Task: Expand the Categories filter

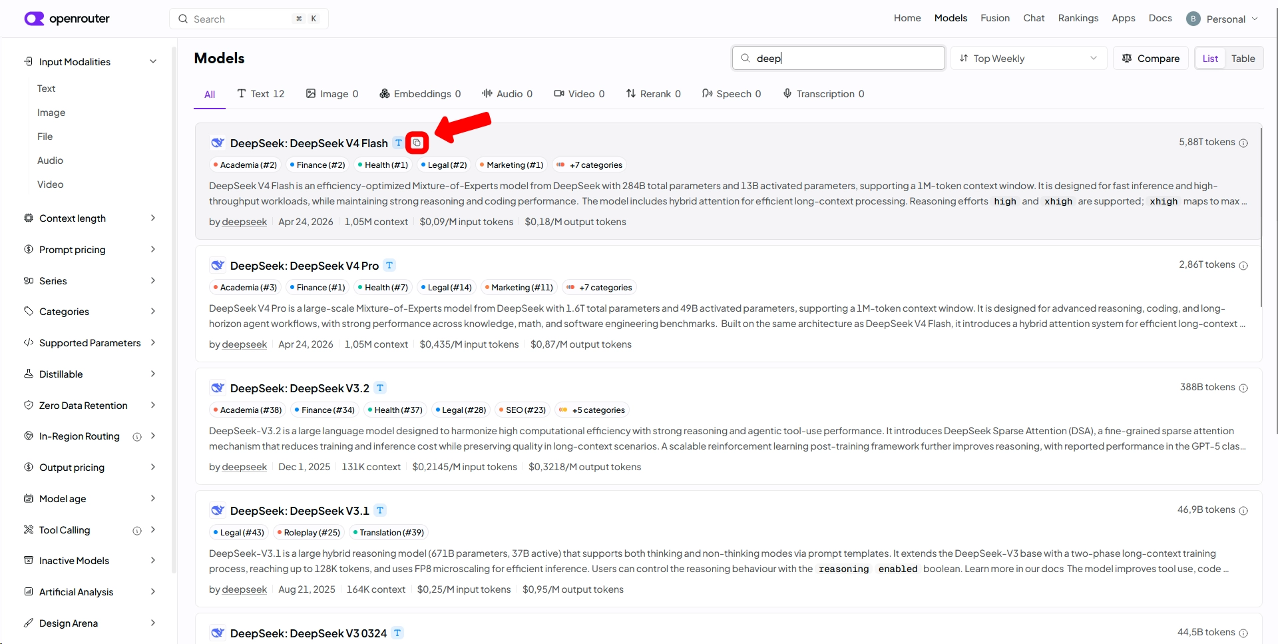Action: [x=91, y=312]
